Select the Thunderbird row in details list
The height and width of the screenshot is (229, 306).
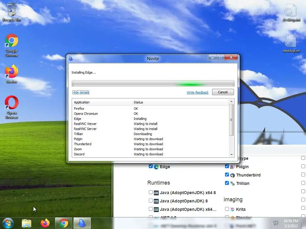[x=150, y=144]
